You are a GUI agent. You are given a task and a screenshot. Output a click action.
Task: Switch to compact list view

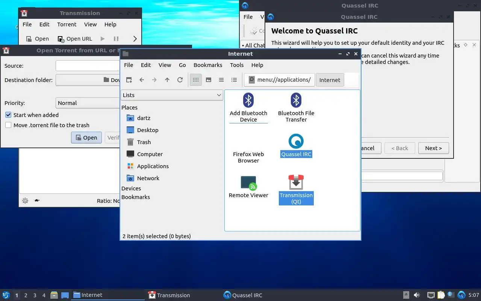tap(221, 80)
